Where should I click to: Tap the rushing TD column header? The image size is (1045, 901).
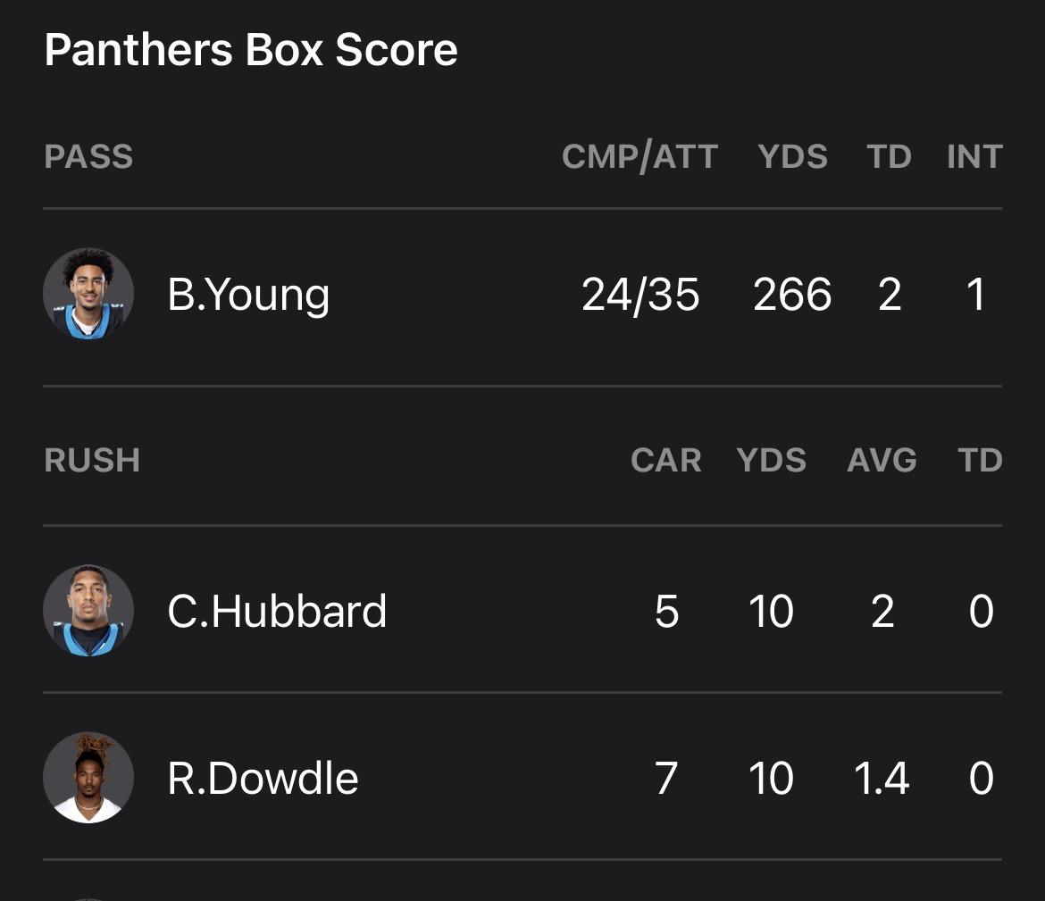[980, 461]
